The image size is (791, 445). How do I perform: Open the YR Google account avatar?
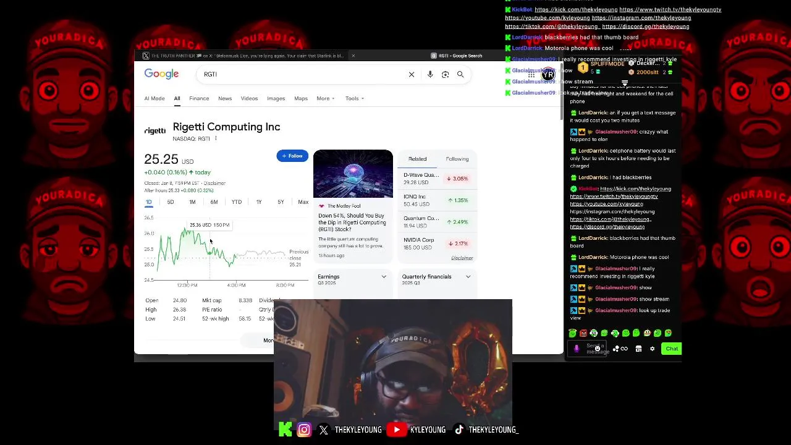(x=548, y=75)
